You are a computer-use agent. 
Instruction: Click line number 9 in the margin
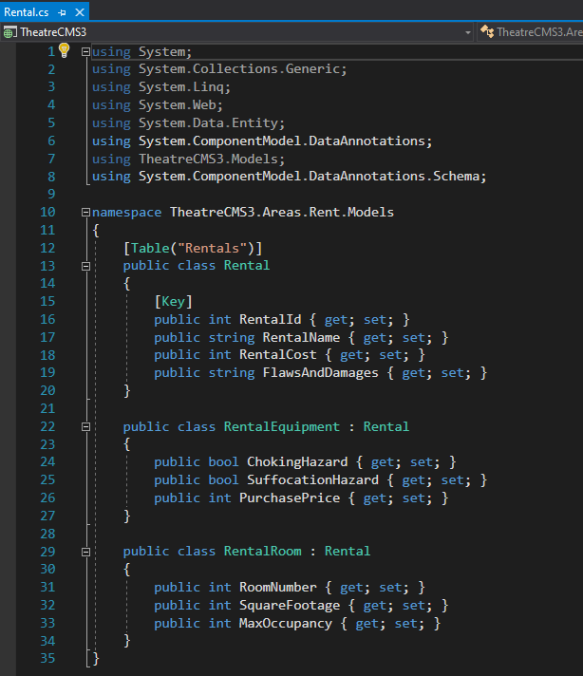(51, 194)
